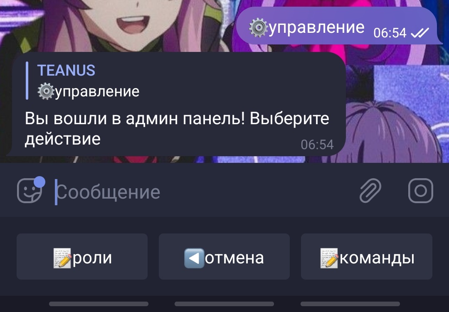
Task: Tap the 06:54 timestamp on sent message
Action: point(390,33)
